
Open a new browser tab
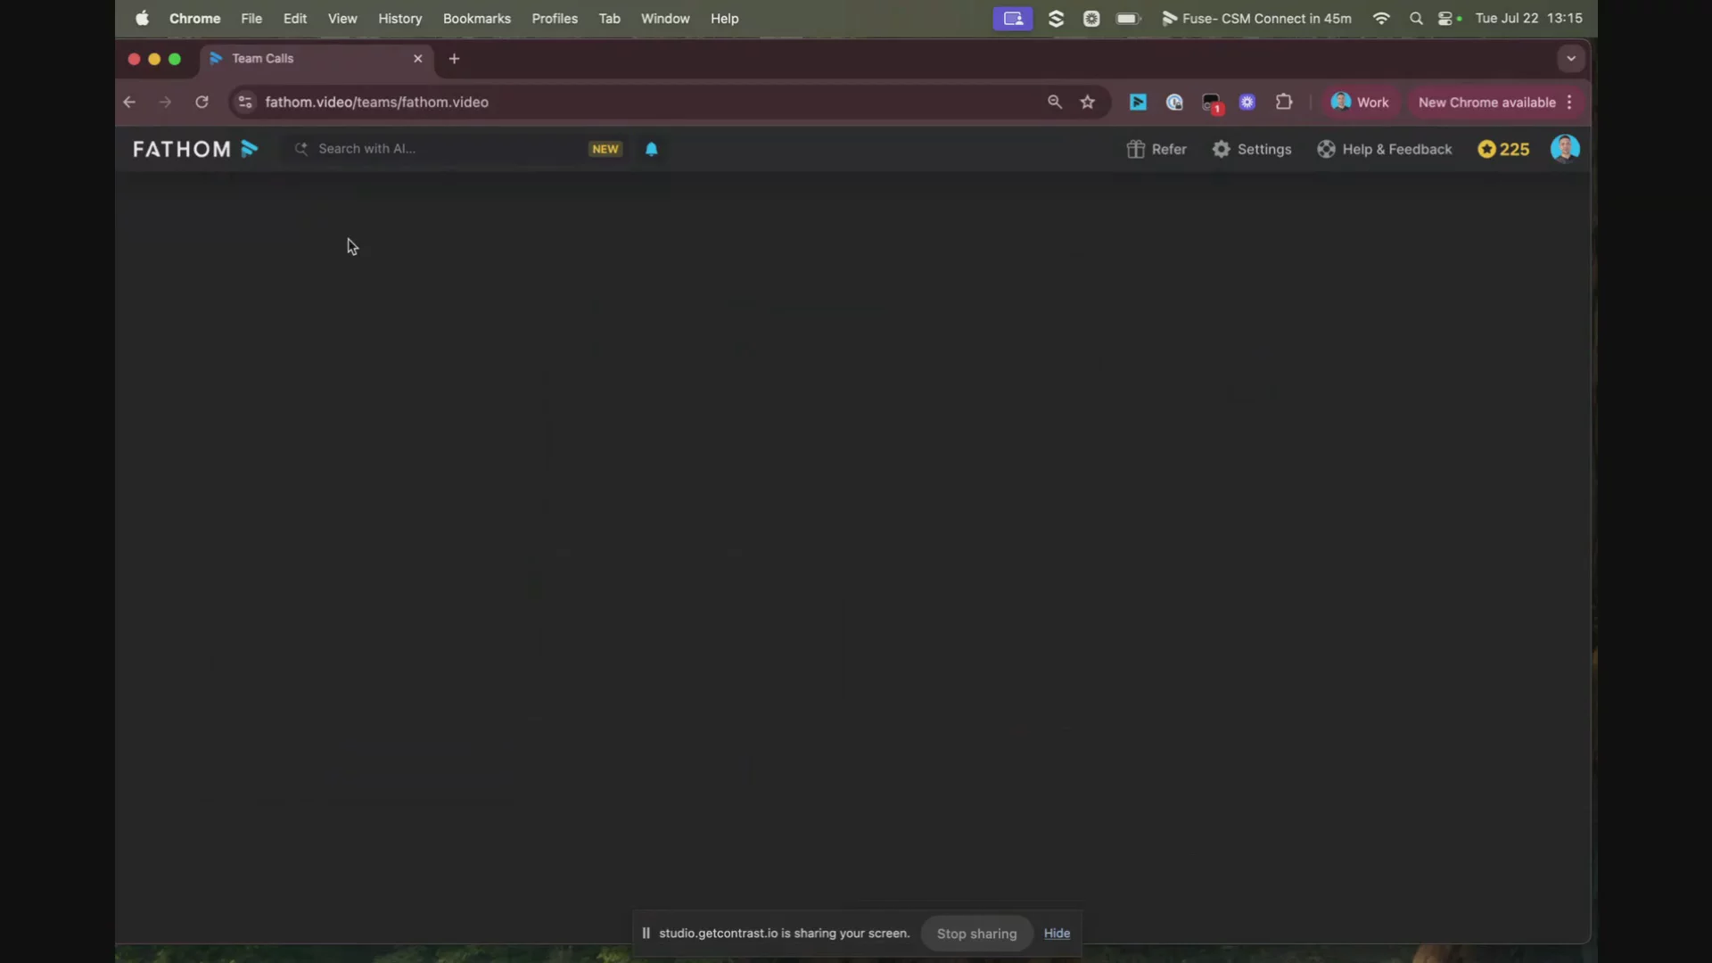(x=454, y=59)
